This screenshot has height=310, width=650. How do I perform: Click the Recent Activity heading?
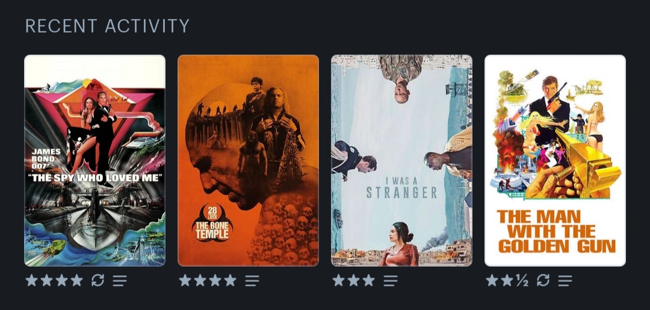tap(107, 26)
